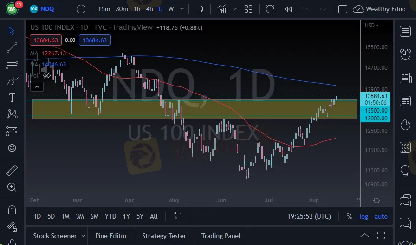The width and height of the screenshot is (416, 245).
Task: Start bar replay mode
Action: click(x=288, y=9)
